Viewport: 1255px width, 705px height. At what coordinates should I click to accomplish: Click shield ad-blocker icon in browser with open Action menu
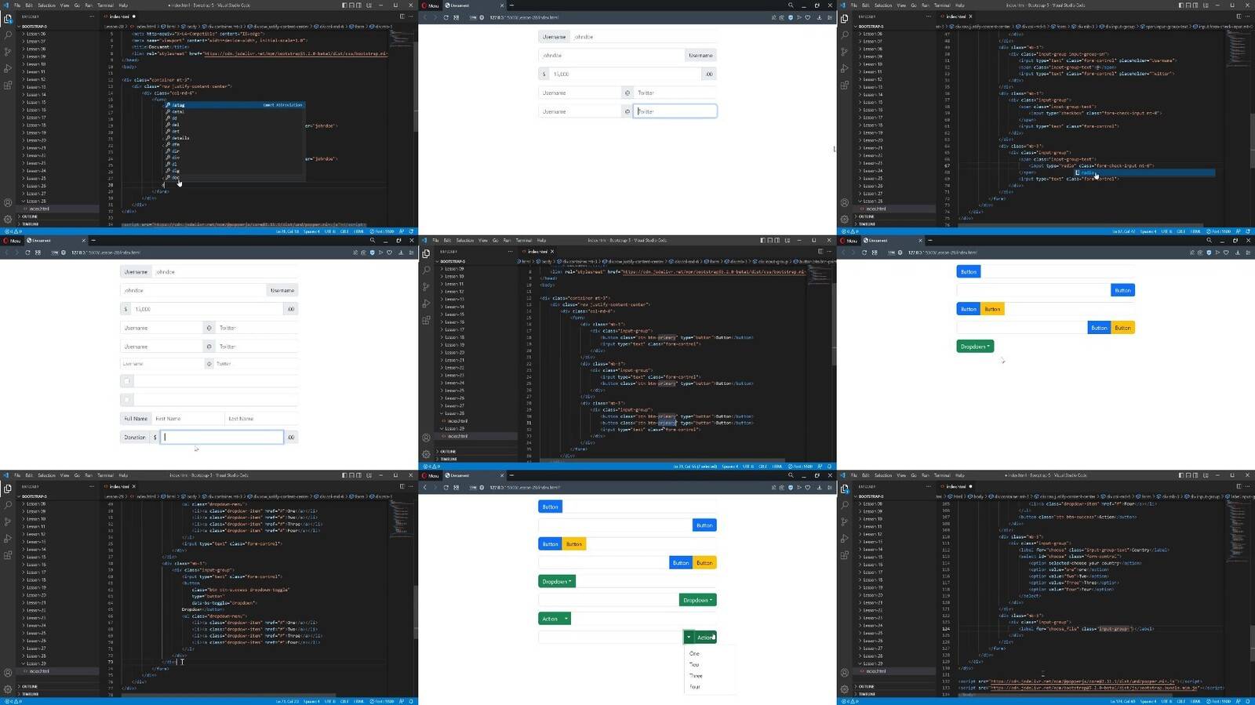coord(791,487)
